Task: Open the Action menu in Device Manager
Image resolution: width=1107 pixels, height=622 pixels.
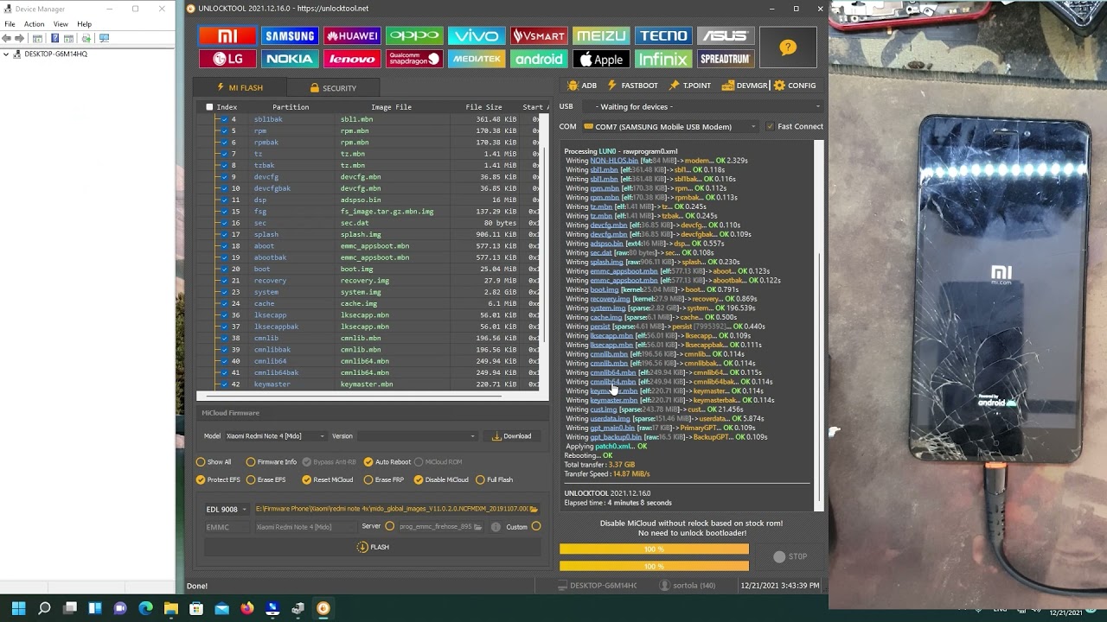Action: pyautogui.click(x=34, y=24)
